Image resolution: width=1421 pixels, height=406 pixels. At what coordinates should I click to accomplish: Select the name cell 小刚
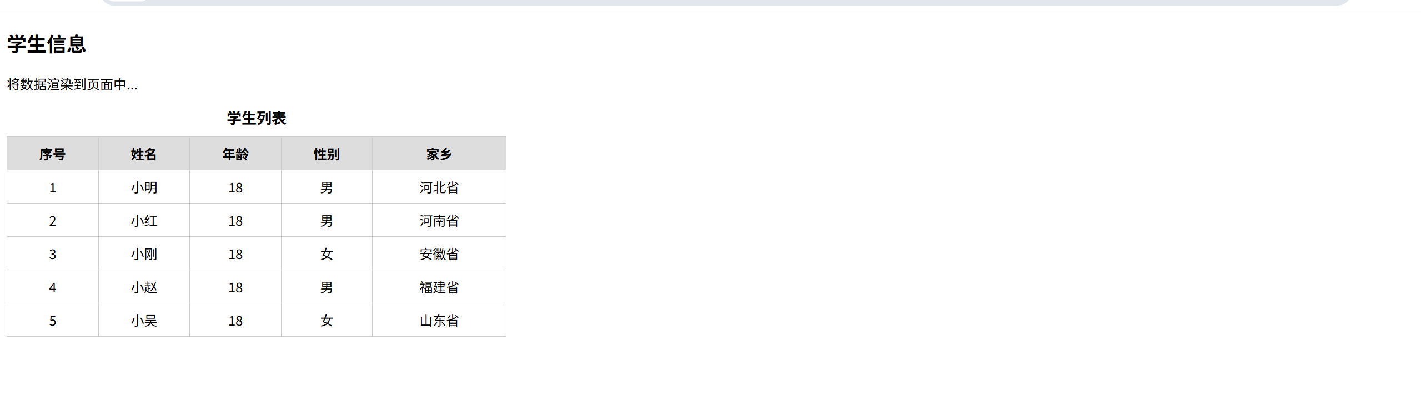point(144,253)
